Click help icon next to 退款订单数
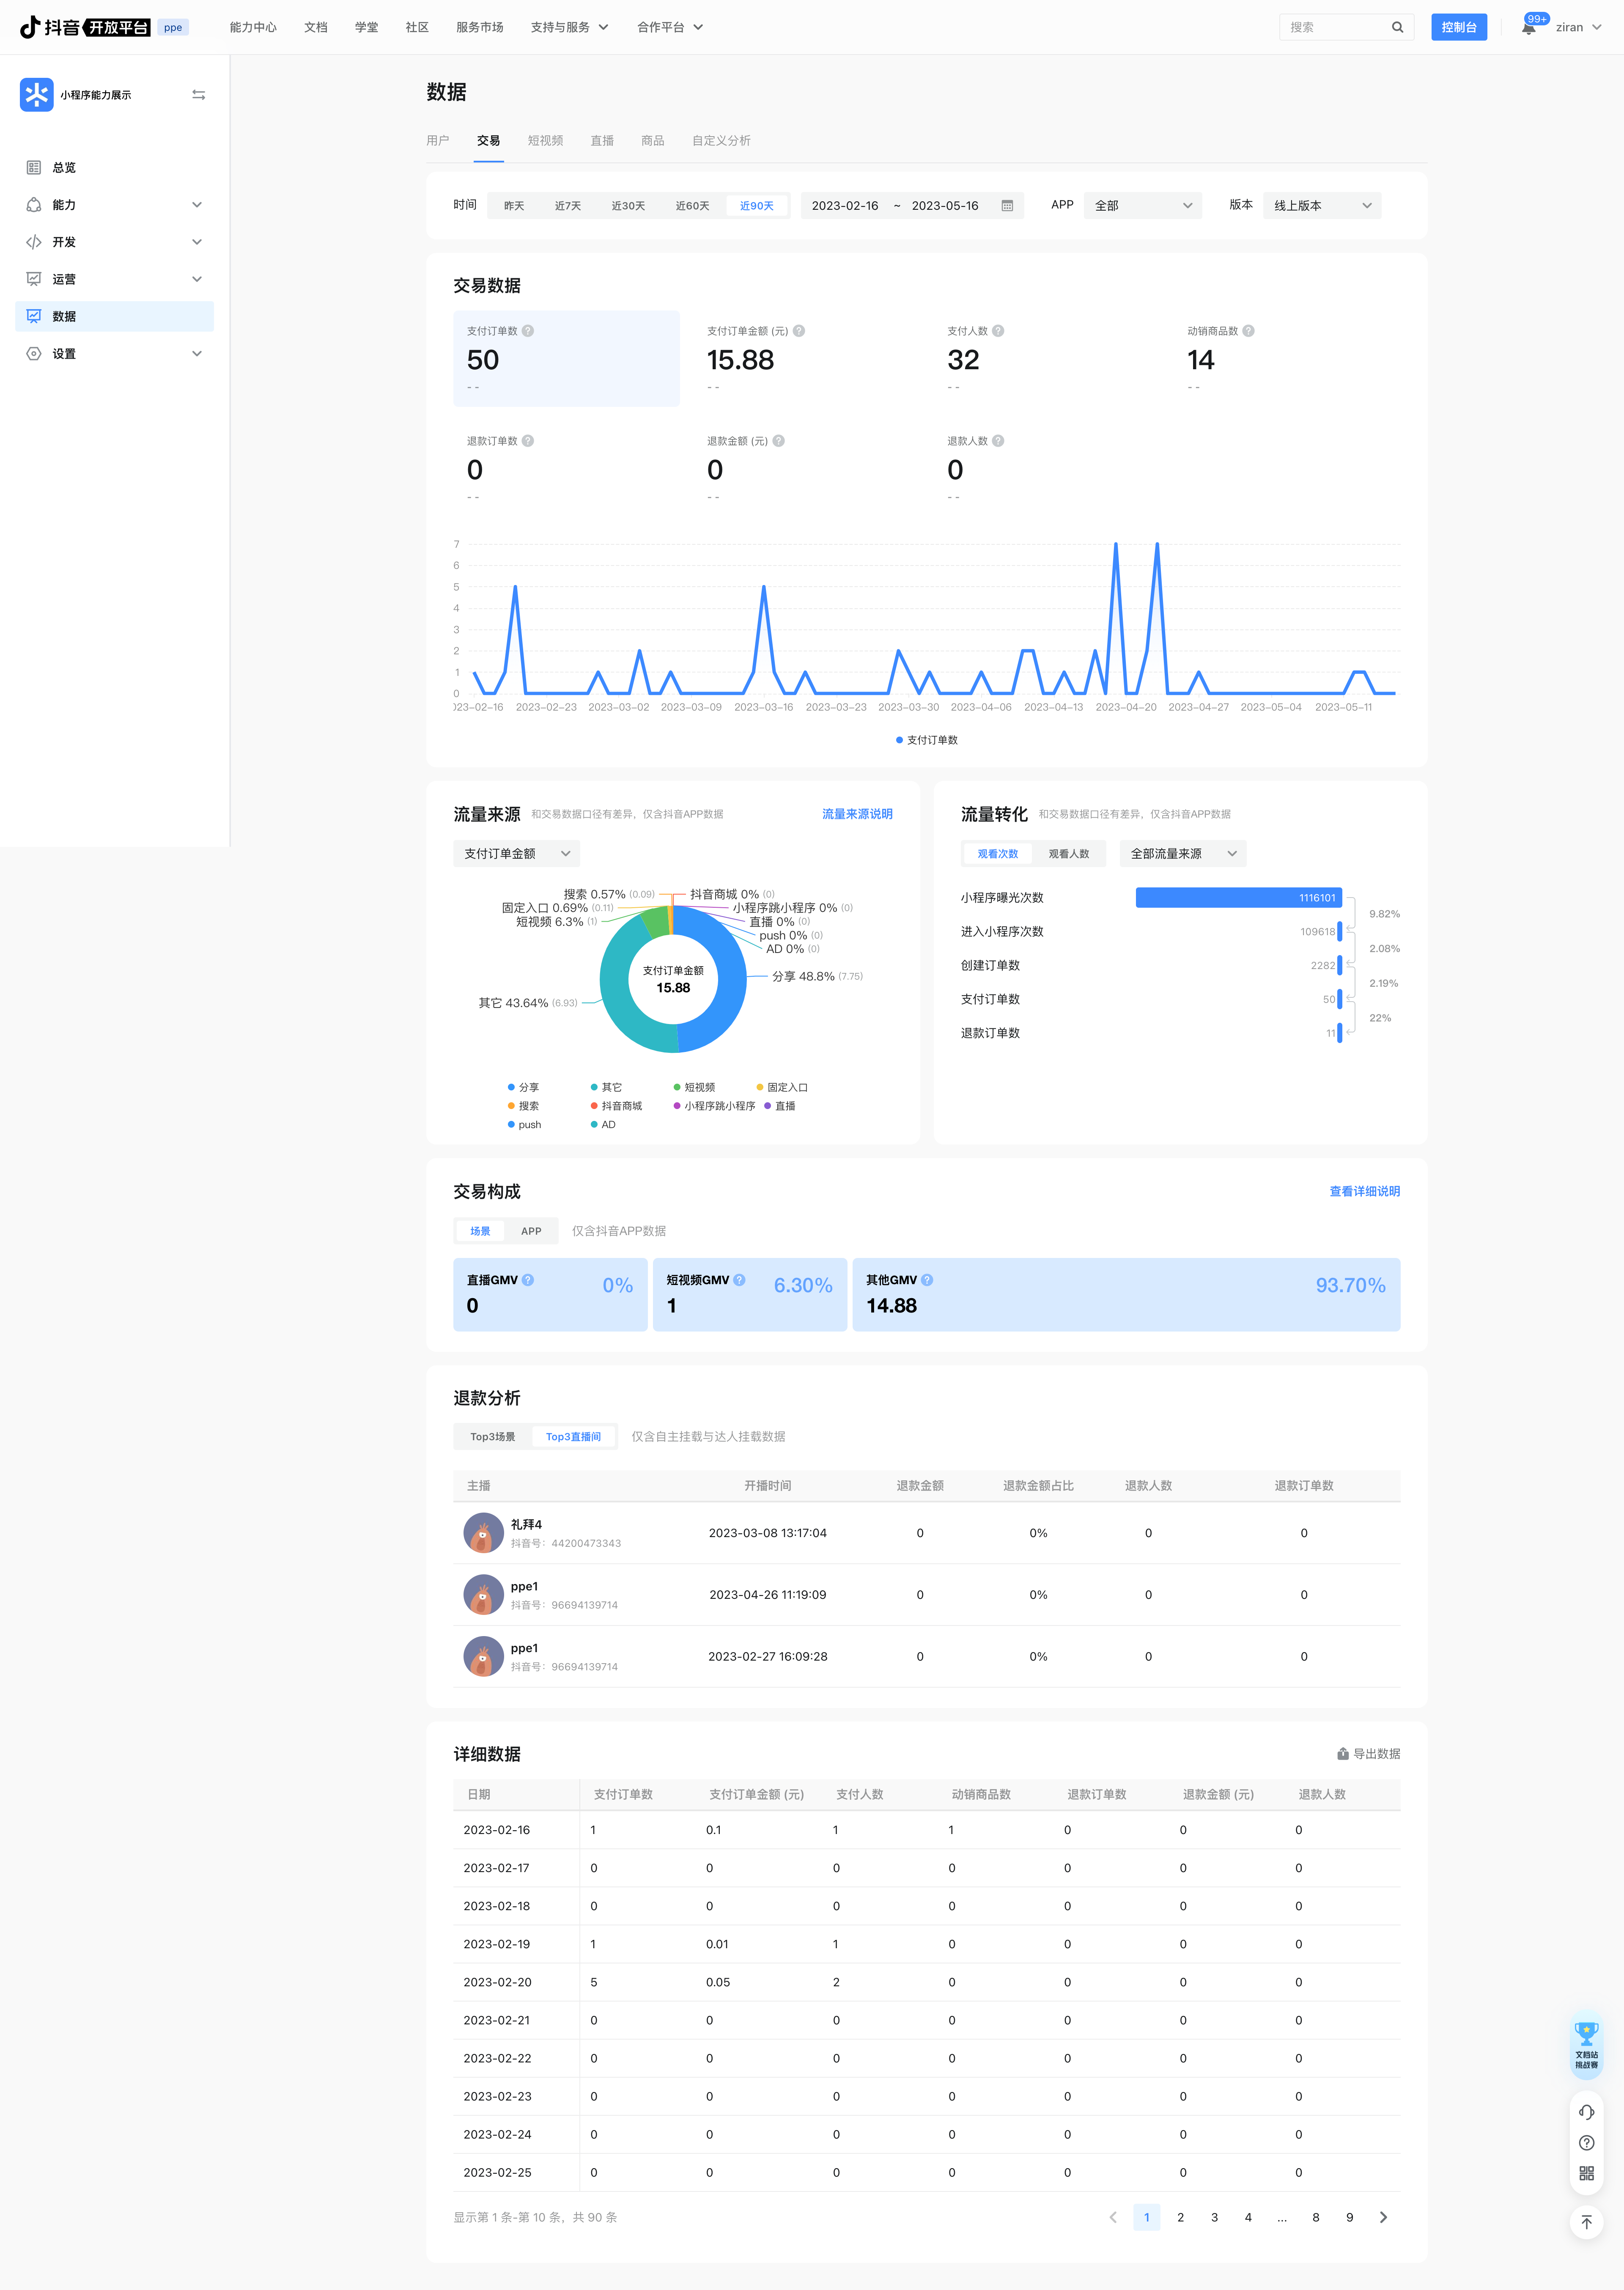This screenshot has width=1624, height=2290. [x=528, y=441]
